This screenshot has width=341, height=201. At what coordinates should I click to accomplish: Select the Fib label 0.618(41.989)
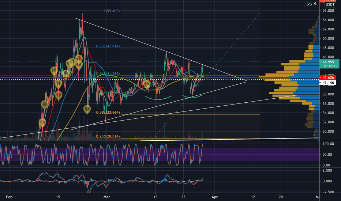click(108, 74)
